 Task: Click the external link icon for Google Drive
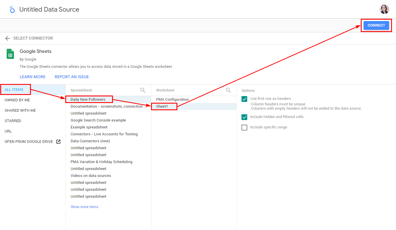pos(58,142)
